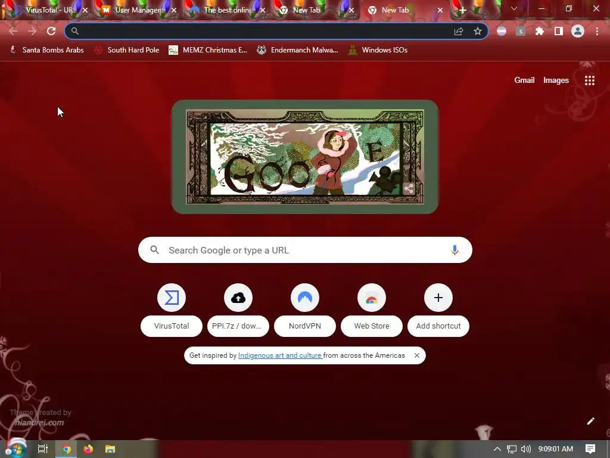Open Chrome's three-dot menu
The width and height of the screenshot is (610, 458).
click(x=597, y=31)
